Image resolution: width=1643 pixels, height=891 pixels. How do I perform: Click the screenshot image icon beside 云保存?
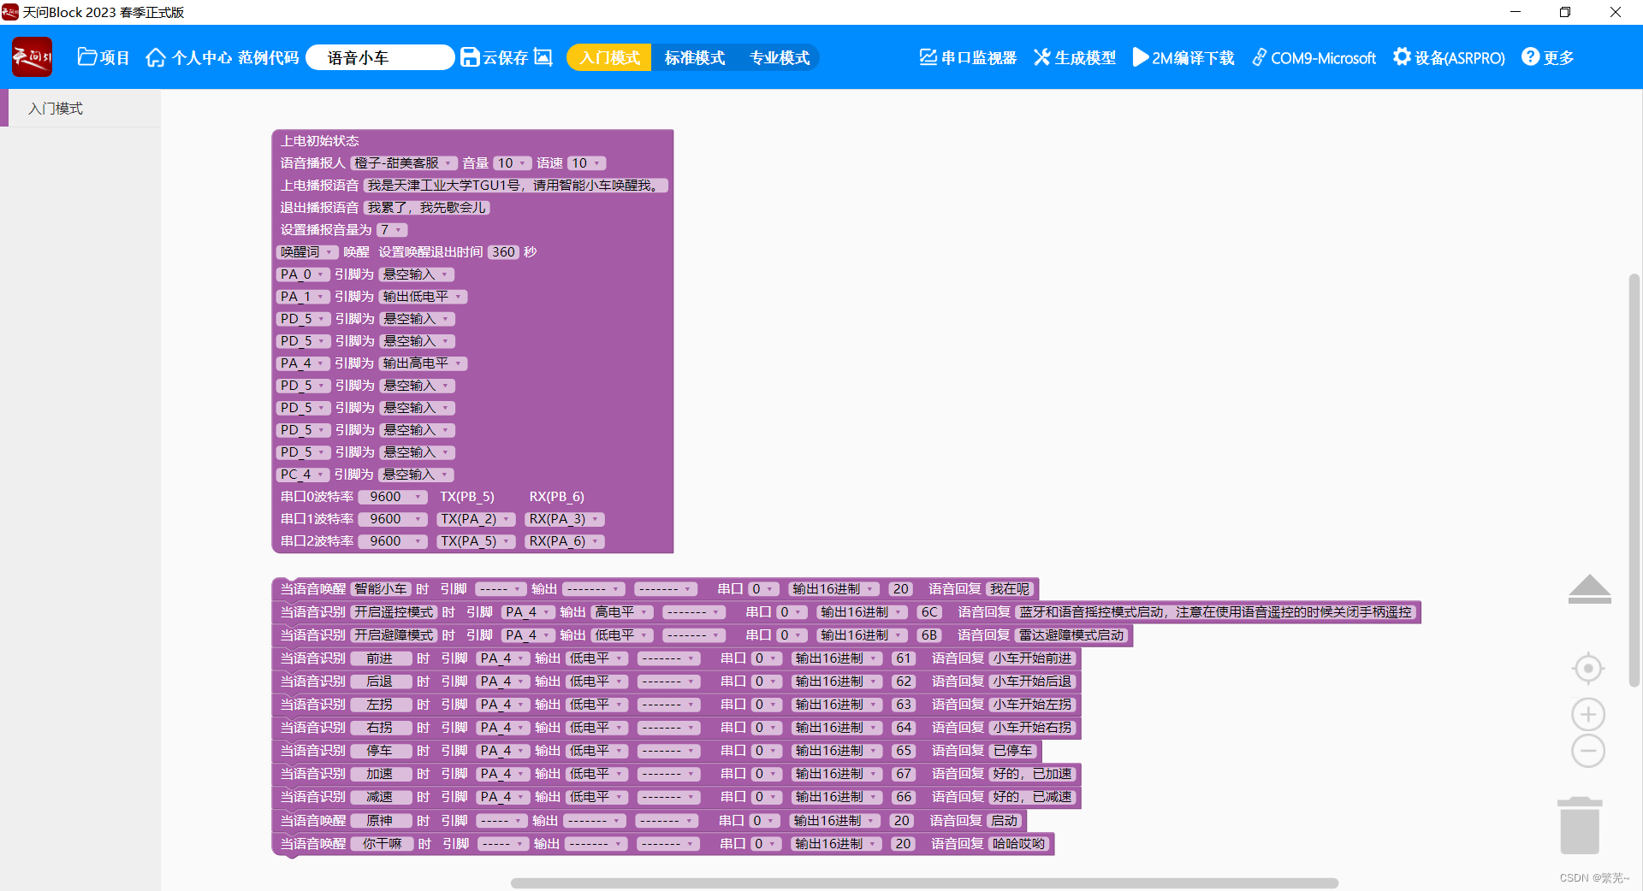click(543, 57)
